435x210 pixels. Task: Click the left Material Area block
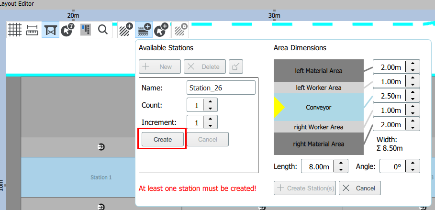coord(319,70)
